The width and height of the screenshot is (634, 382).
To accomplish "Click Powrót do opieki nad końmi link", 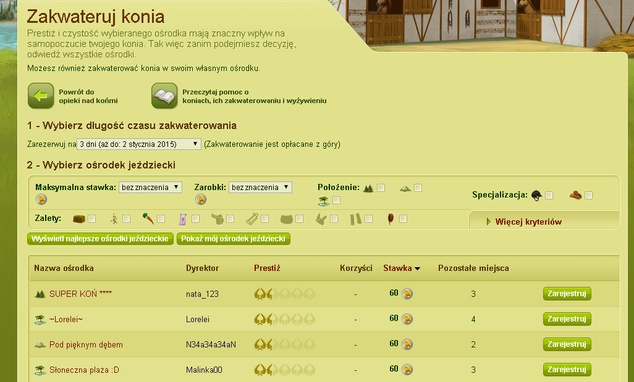I will coord(88,96).
